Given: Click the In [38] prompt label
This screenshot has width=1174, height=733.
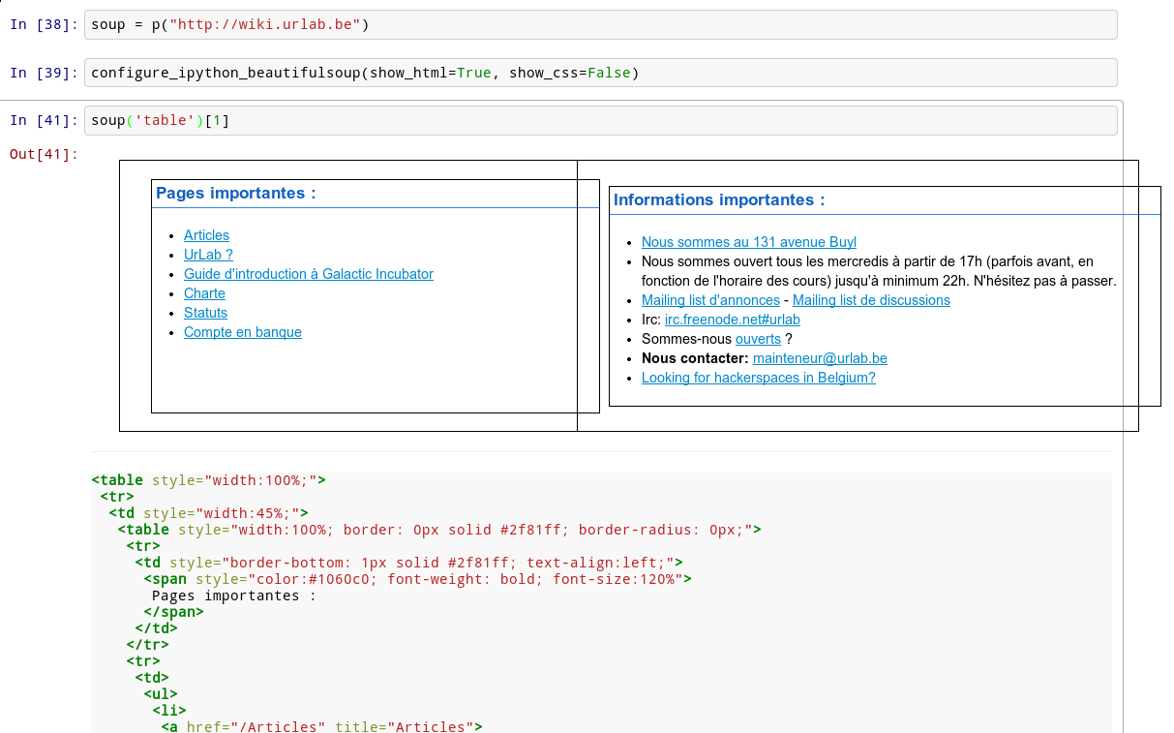Looking at the screenshot, I should point(44,24).
